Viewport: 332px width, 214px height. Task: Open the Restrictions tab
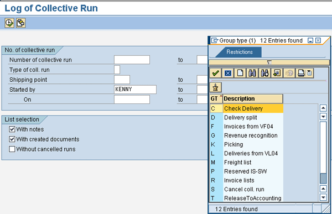240,52
